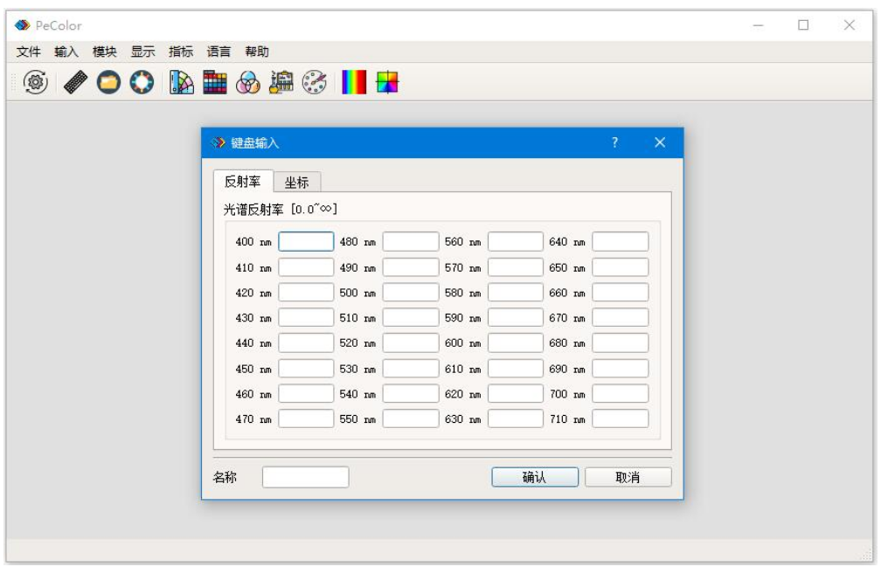This screenshot has width=881, height=567.
Task: Select the 540 nm input box
Action: 411,393
